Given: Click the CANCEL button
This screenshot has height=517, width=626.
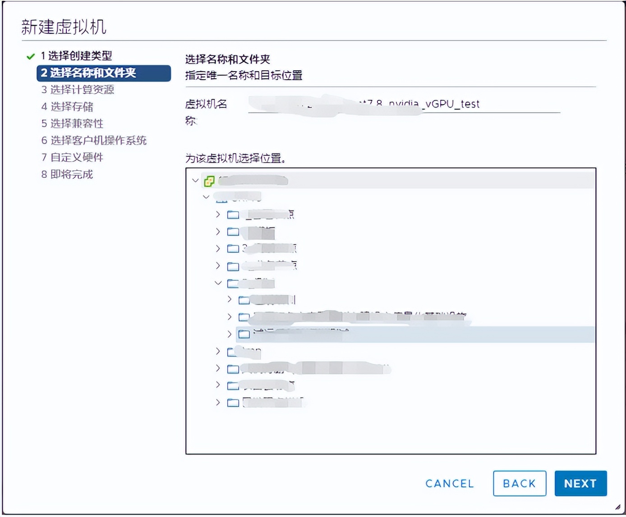Looking at the screenshot, I should (450, 484).
